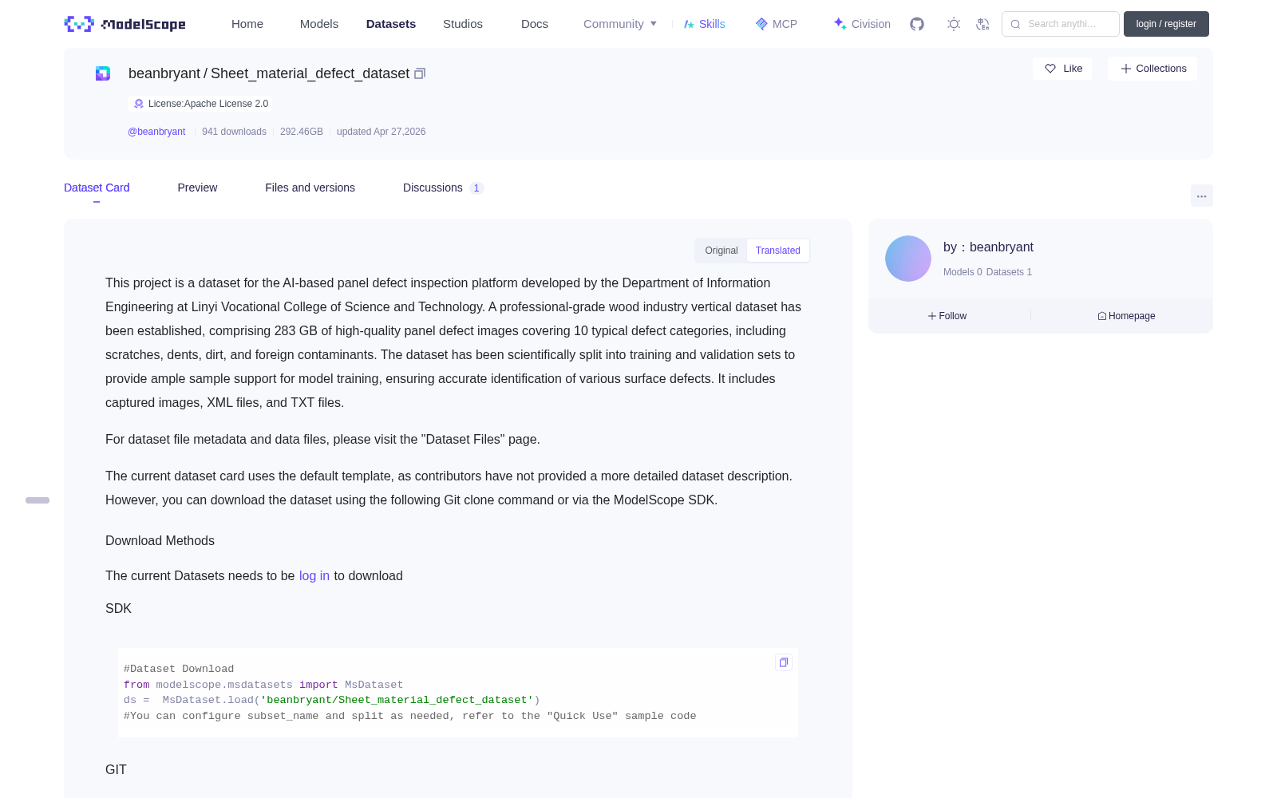The width and height of the screenshot is (1277, 798).
Task: Open the @beanbryant profile link
Action: coord(156,132)
